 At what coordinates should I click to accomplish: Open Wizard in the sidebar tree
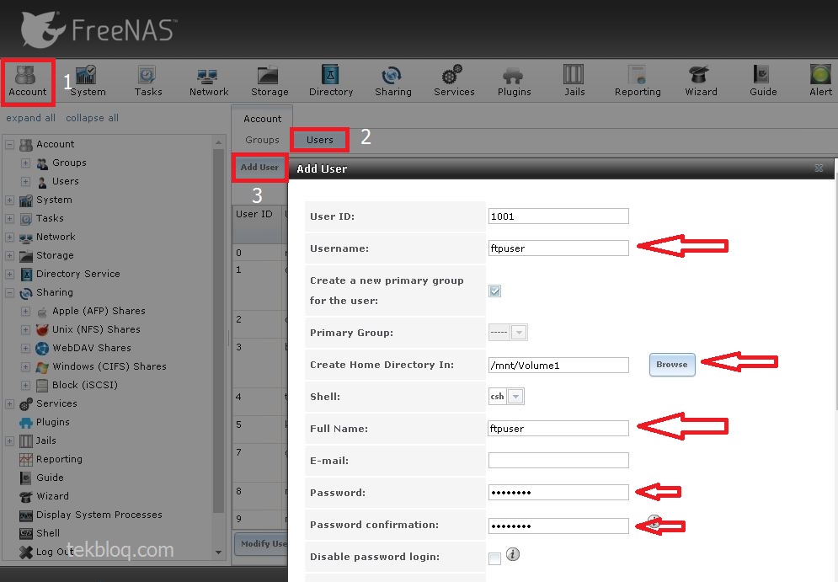pyautogui.click(x=52, y=496)
